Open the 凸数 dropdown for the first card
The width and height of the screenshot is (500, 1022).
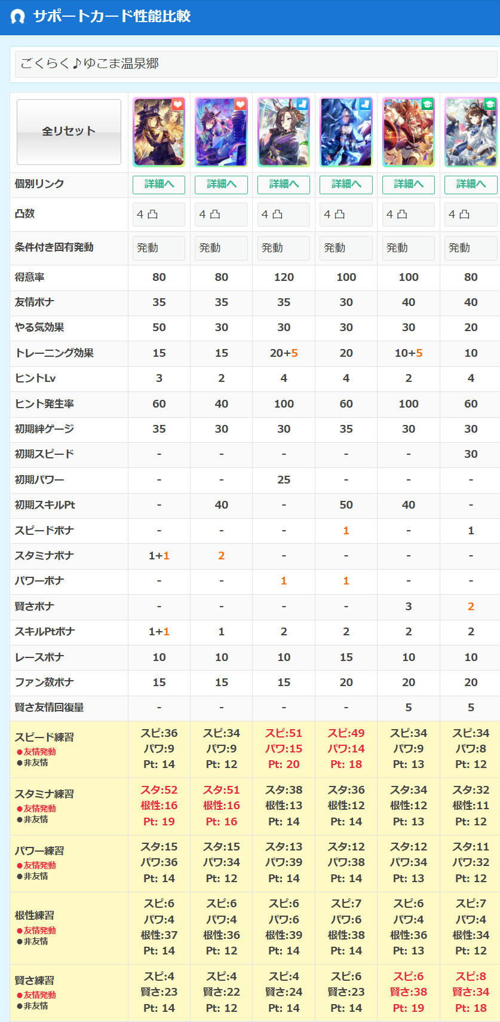tap(159, 215)
